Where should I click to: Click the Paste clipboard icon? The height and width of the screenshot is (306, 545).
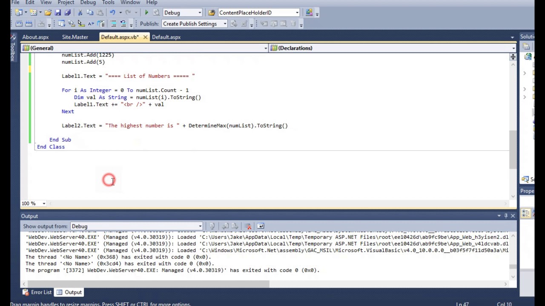pyautogui.click(x=100, y=12)
